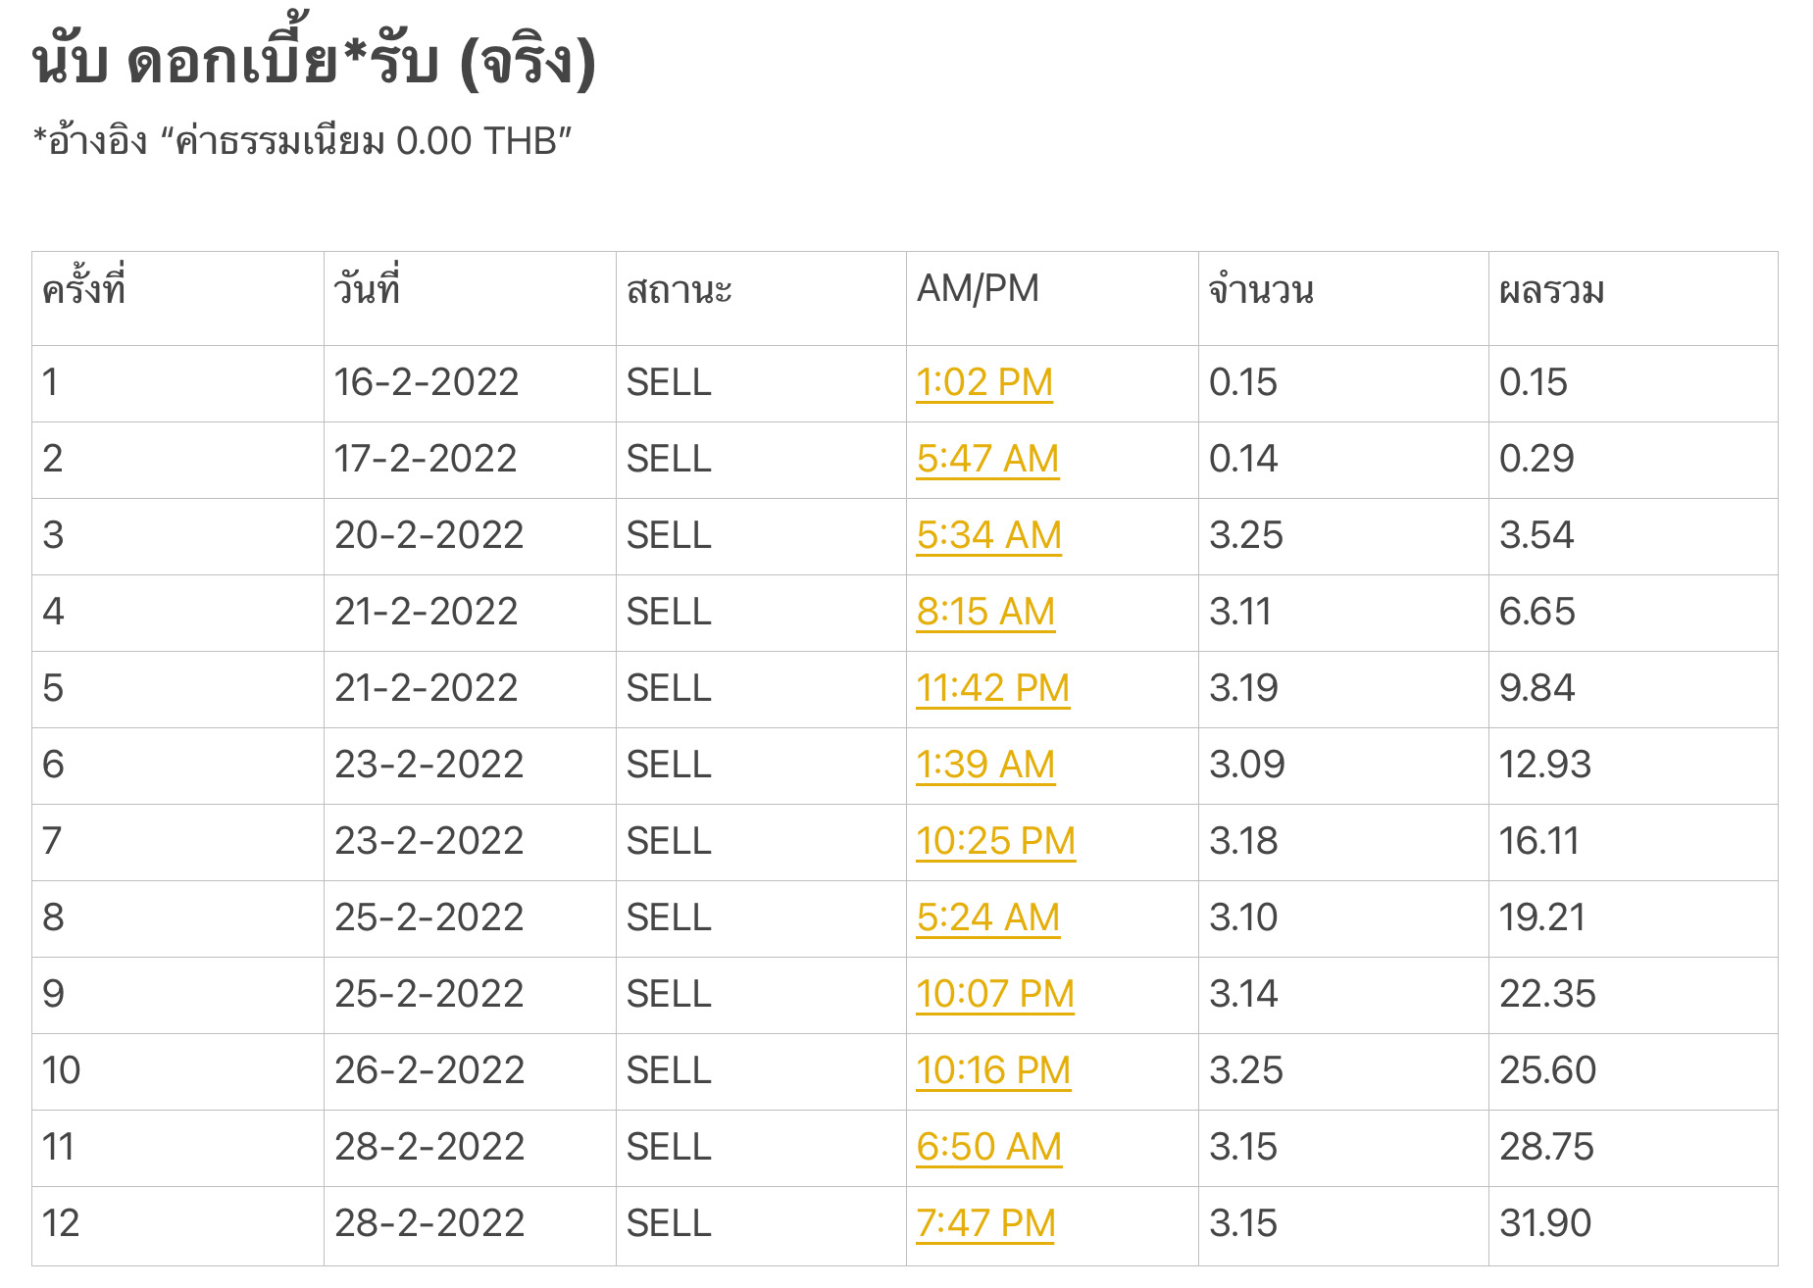Image resolution: width=1813 pixels, height=1288 pixels.
Task: Open the 8:15 AM time link
Action: (985, 612)
